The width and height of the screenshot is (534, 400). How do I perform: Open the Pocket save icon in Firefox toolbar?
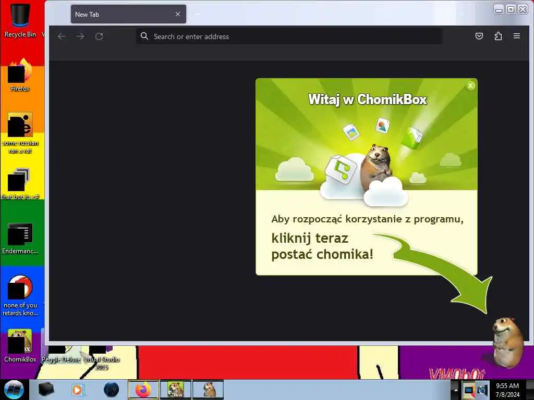[x=479, y=36]
